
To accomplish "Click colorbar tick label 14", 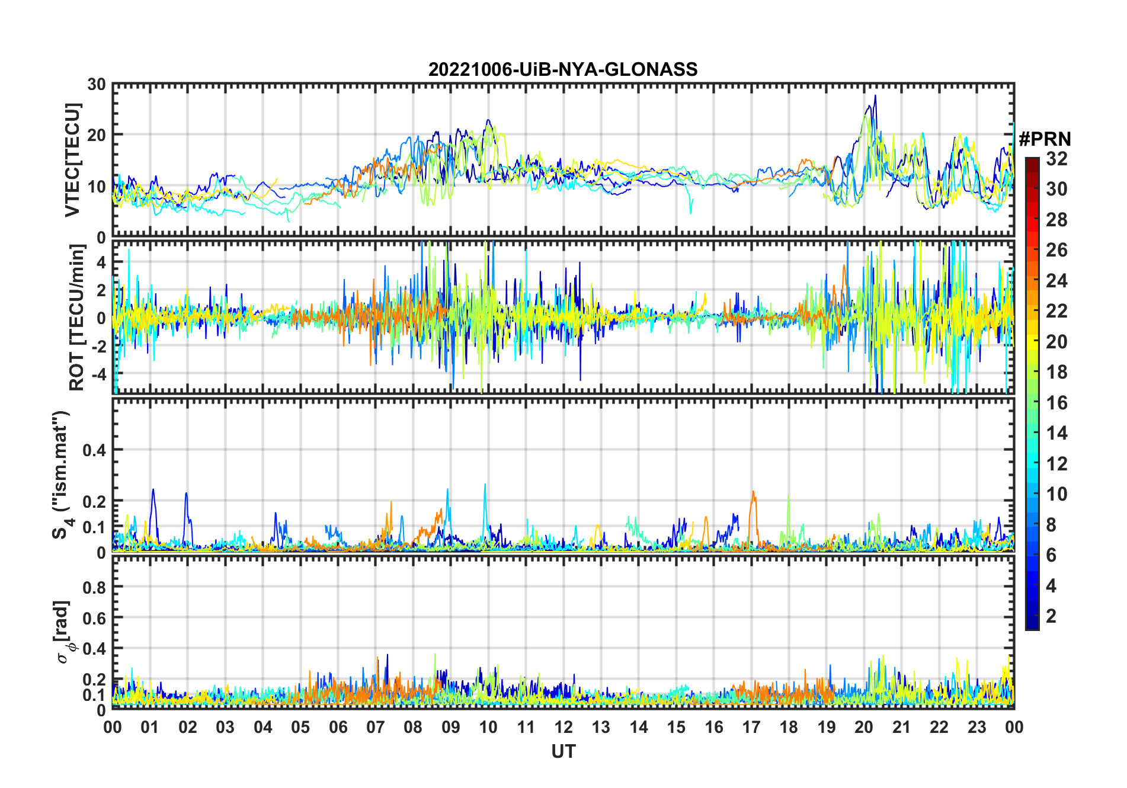I will 1056,433.
